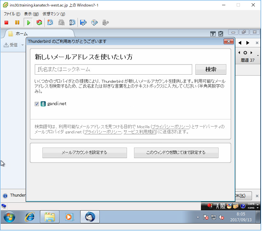The image size is (262, 231).
Task: Click the IME input mode A icon
Action: [218, 206]
